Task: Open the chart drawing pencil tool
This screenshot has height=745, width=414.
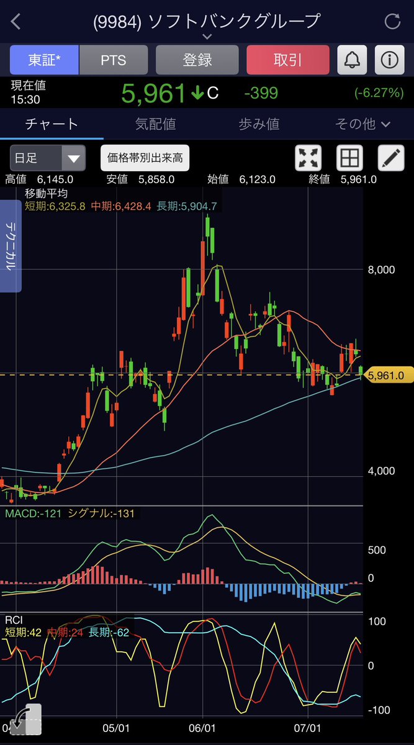Action: point(390,158)
